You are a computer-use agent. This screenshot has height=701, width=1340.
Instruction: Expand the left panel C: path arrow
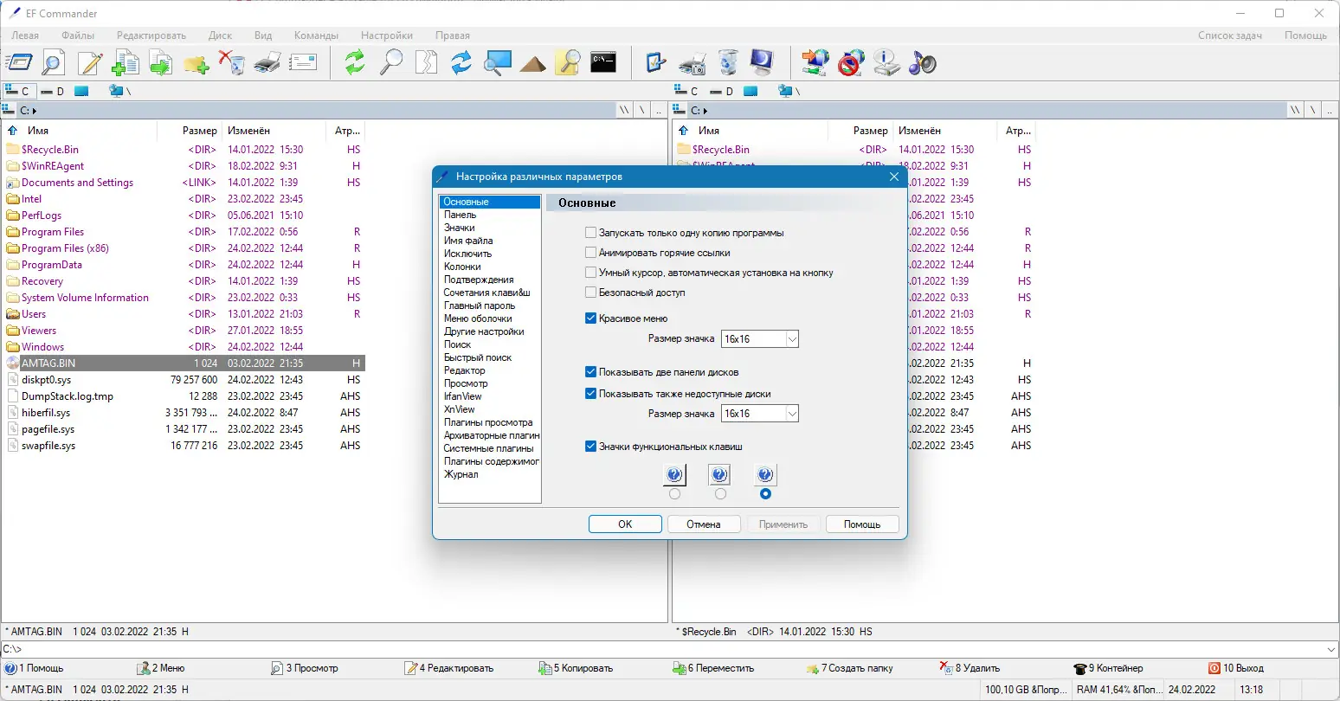(35, 111)
